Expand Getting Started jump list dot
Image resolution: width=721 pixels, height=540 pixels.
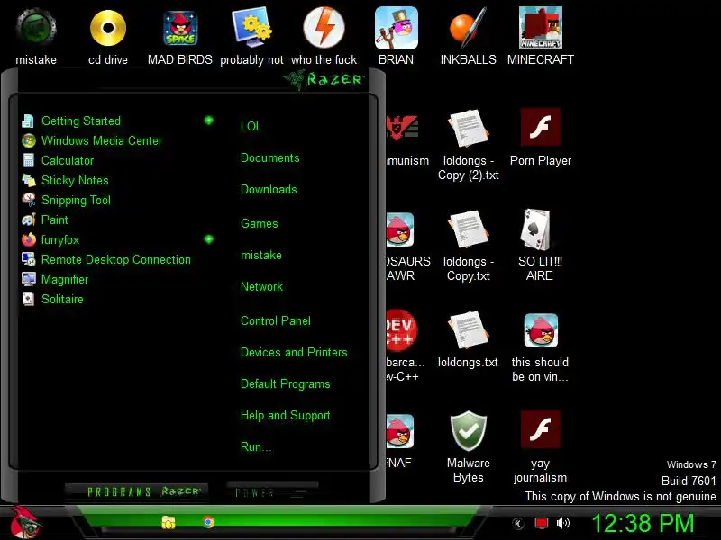pyautogui.click(x=209, y=121)
